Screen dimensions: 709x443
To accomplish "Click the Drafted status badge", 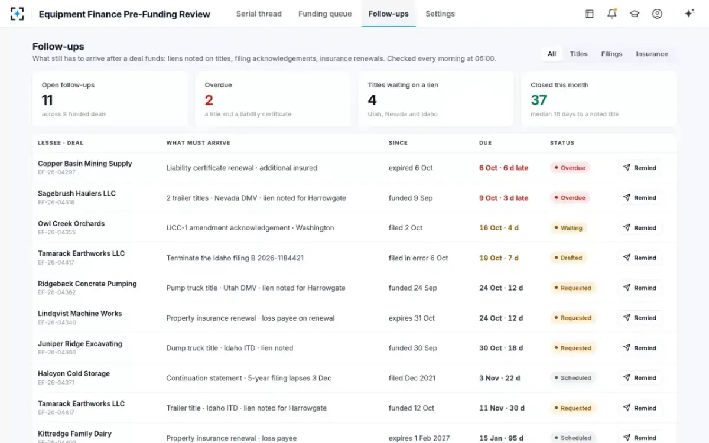I will coord(568,258).
